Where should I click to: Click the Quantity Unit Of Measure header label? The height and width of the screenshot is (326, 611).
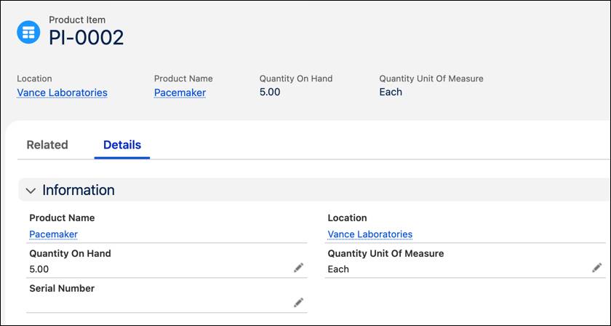coord(431,79)
